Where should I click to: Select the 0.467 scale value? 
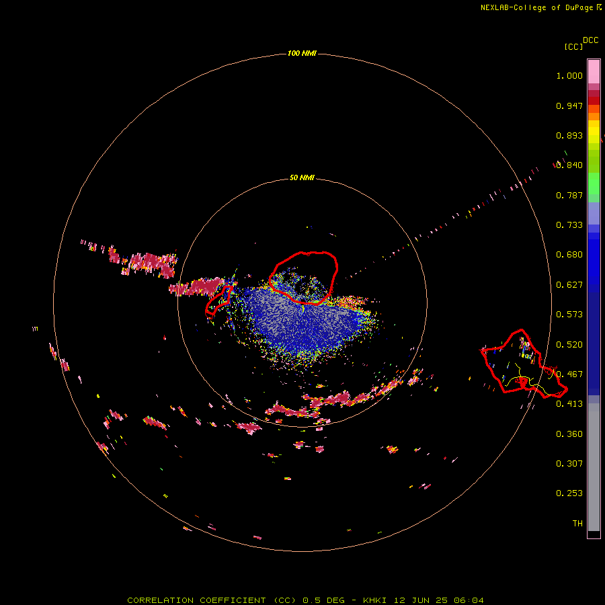[569, 374]
